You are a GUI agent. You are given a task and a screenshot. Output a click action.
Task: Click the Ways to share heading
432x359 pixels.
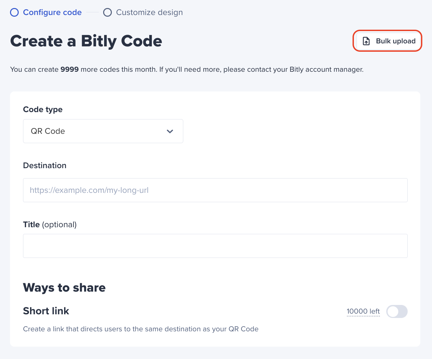pos(64,288)
